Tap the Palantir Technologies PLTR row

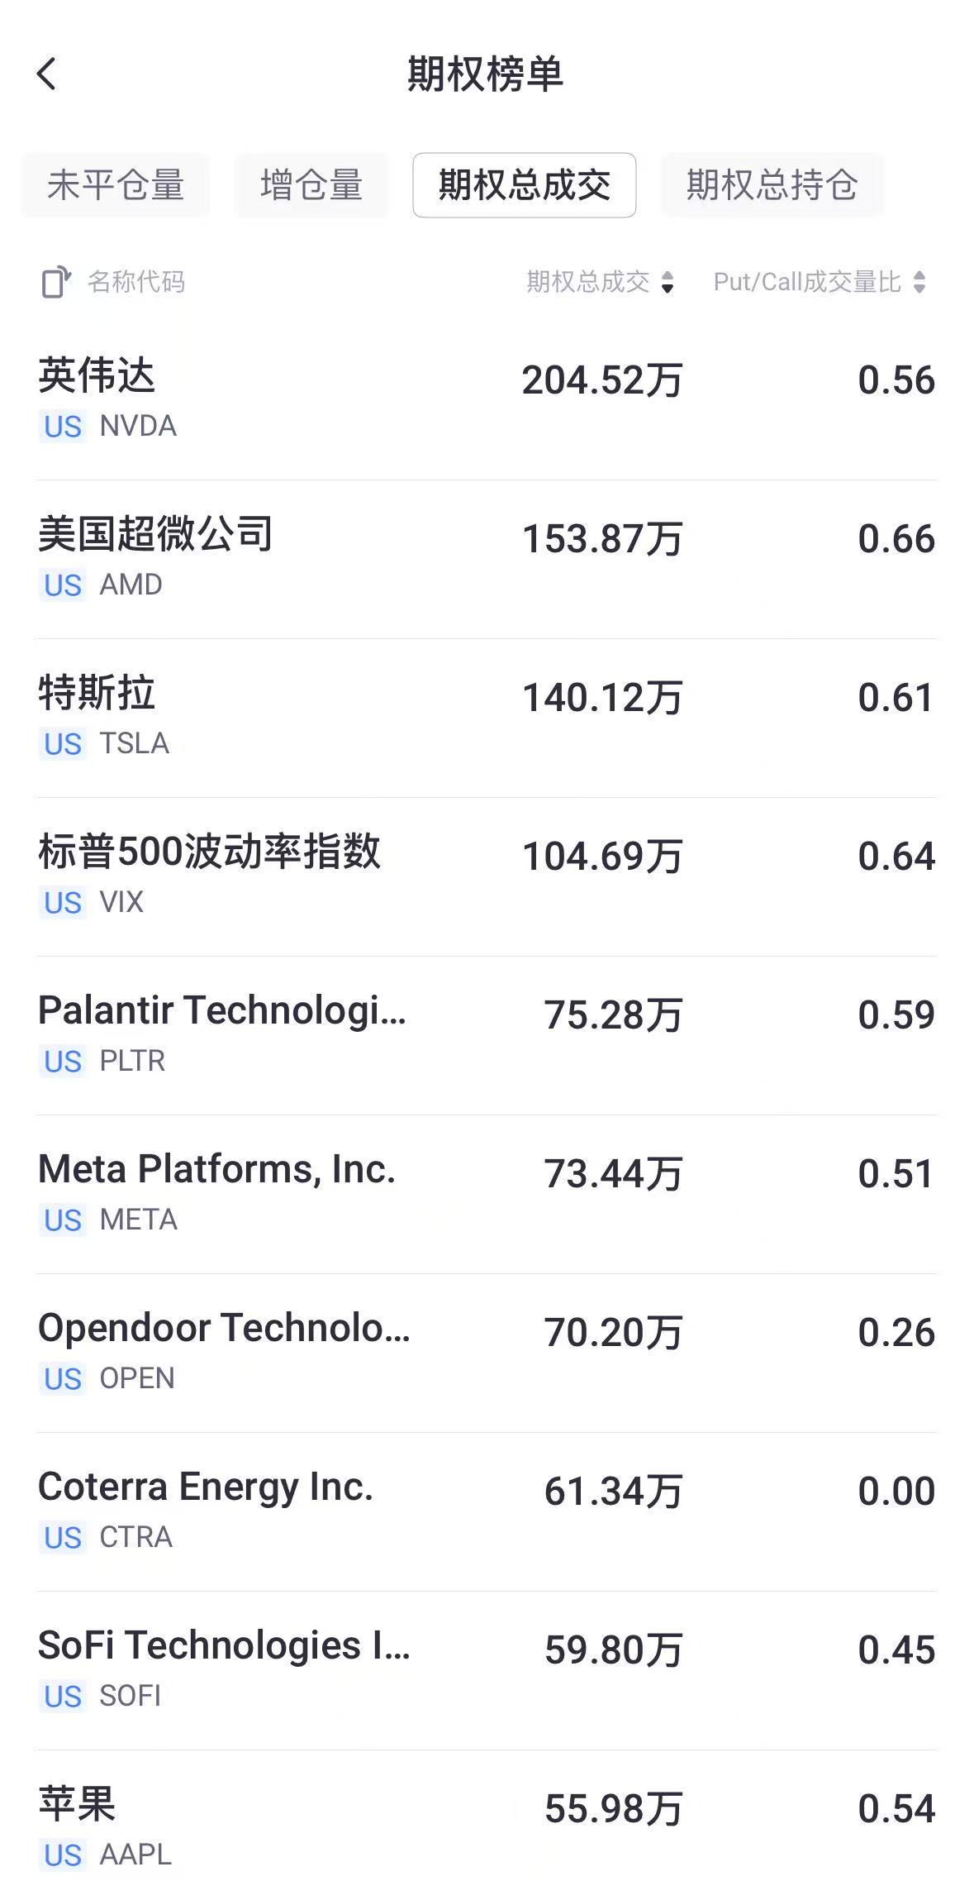coord(486,1034)
